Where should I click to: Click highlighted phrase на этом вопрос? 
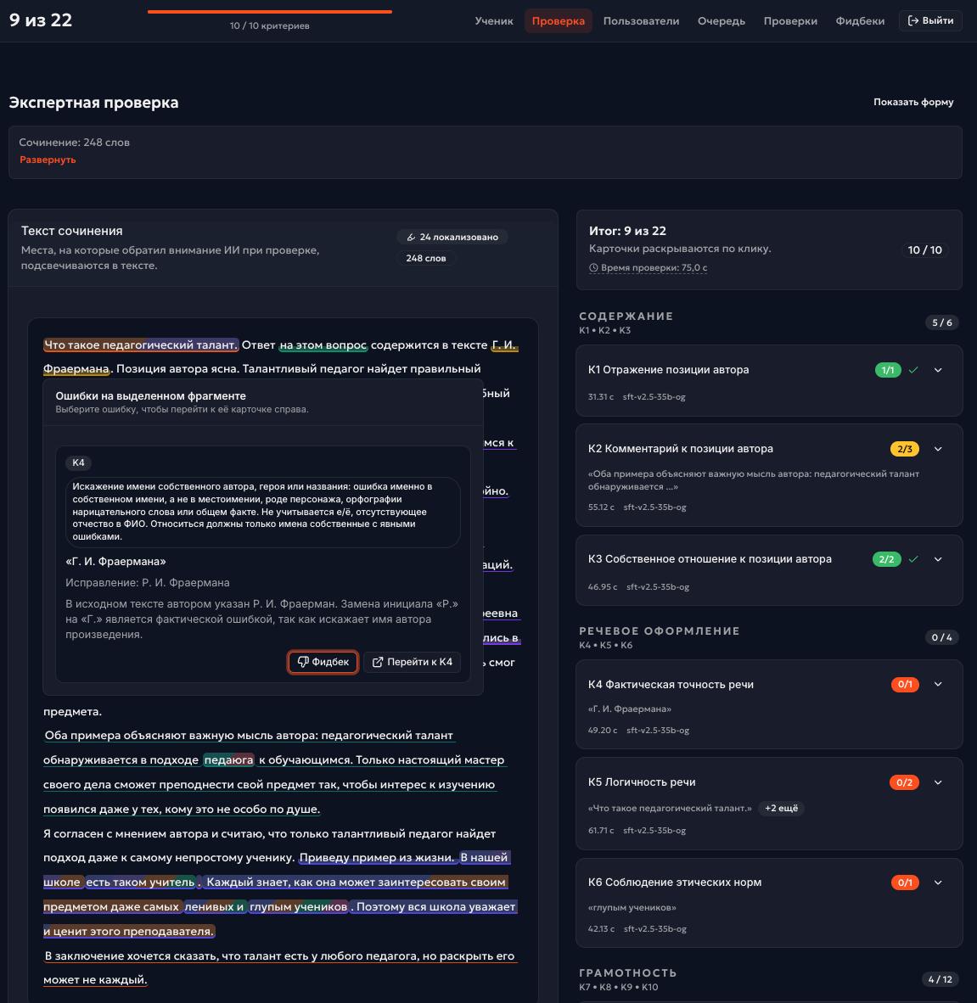323,345
